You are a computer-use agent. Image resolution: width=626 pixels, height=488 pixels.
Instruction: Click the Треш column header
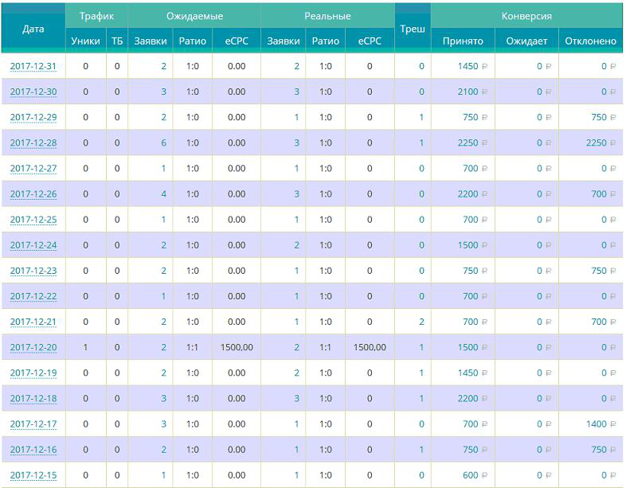pyautogui.click(x=413, y=29)
